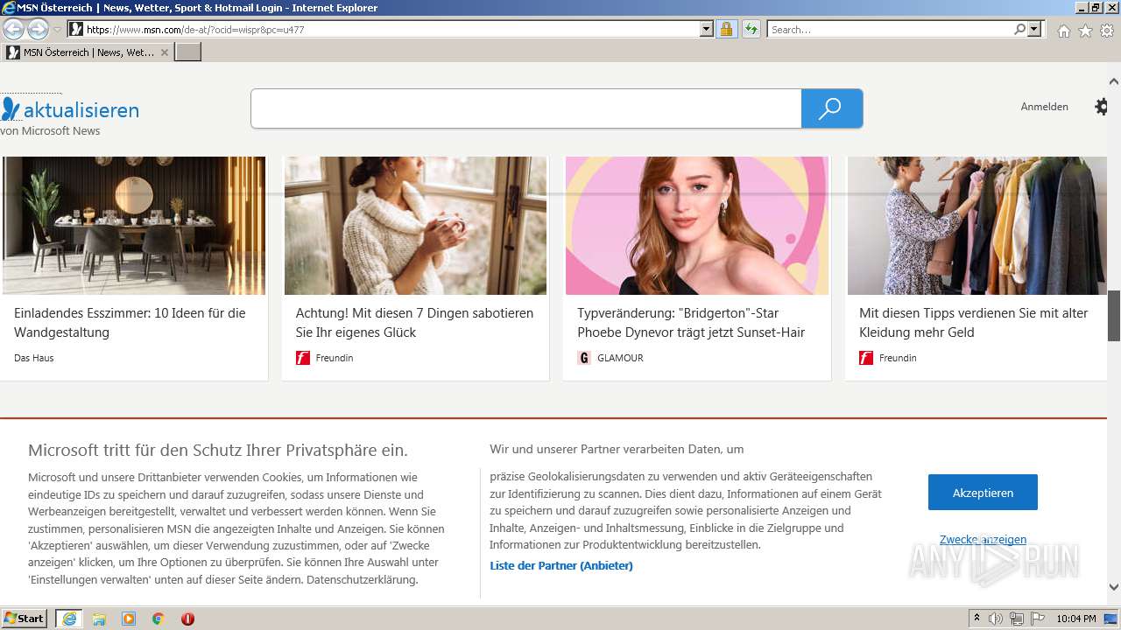Open the dining room Esszimmer article image

134,226
